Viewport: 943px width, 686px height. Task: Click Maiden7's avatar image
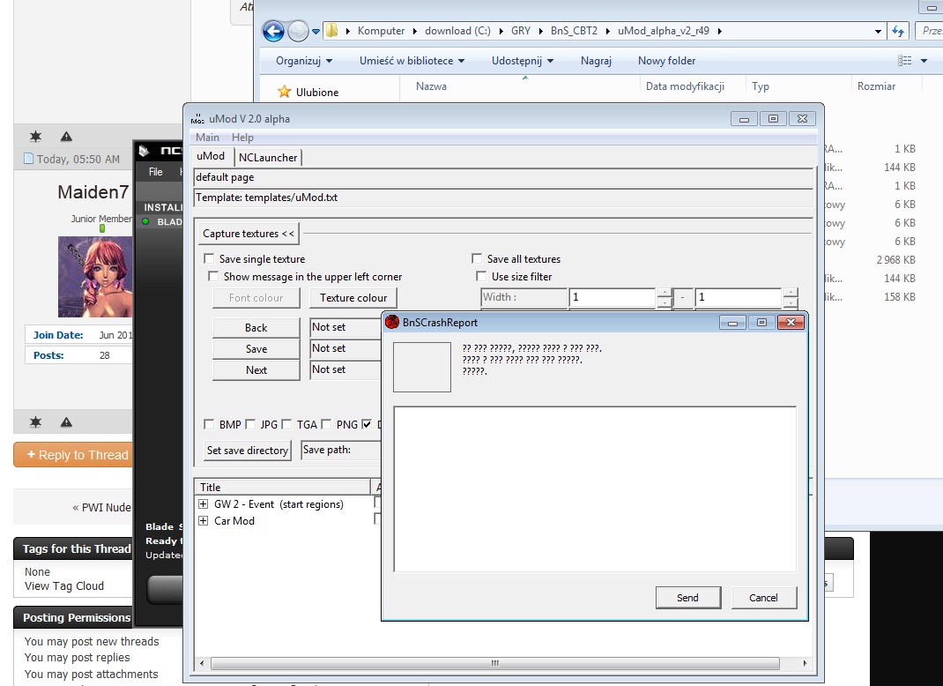tap(94, 276)
